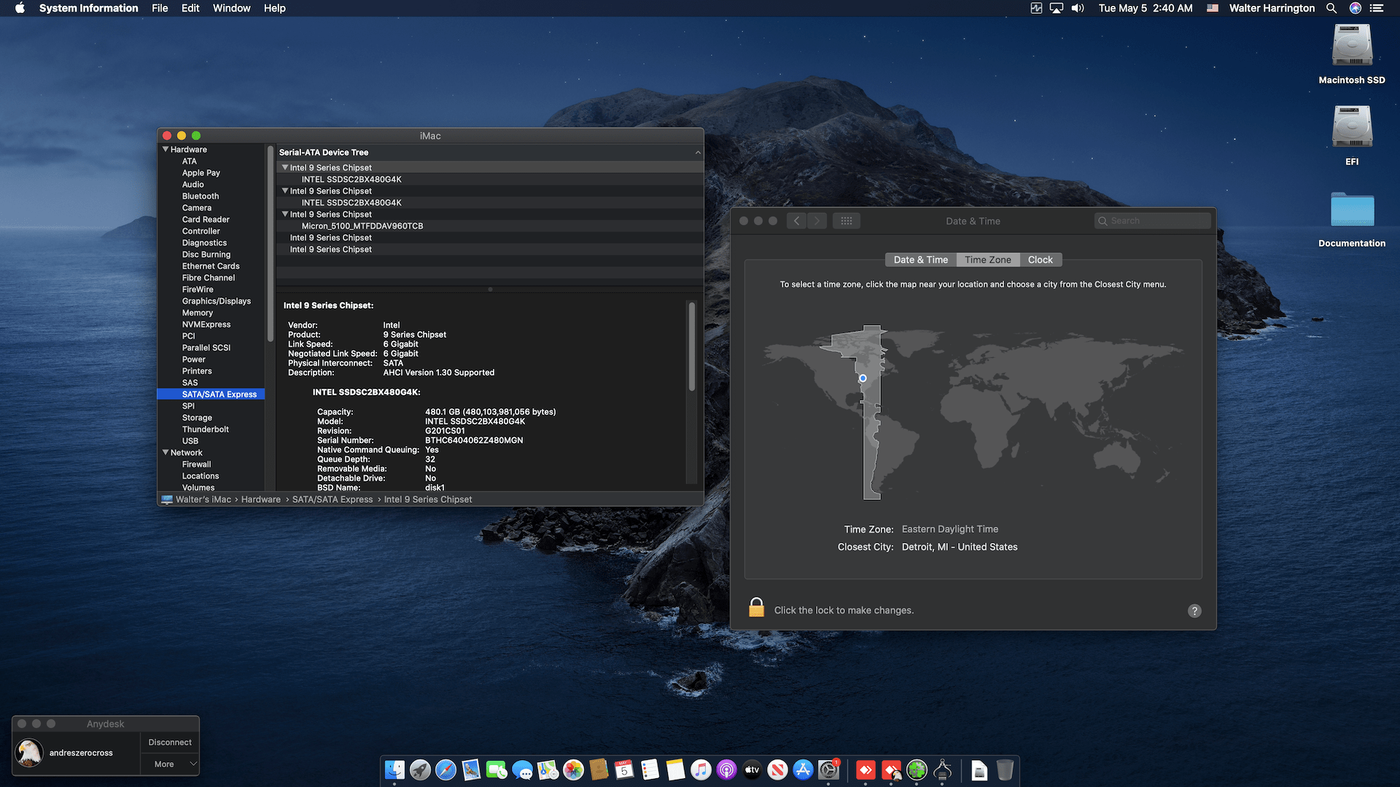Click the lock to make changes
This screenshot has width=1400, height=787.
tap(756, 607)
